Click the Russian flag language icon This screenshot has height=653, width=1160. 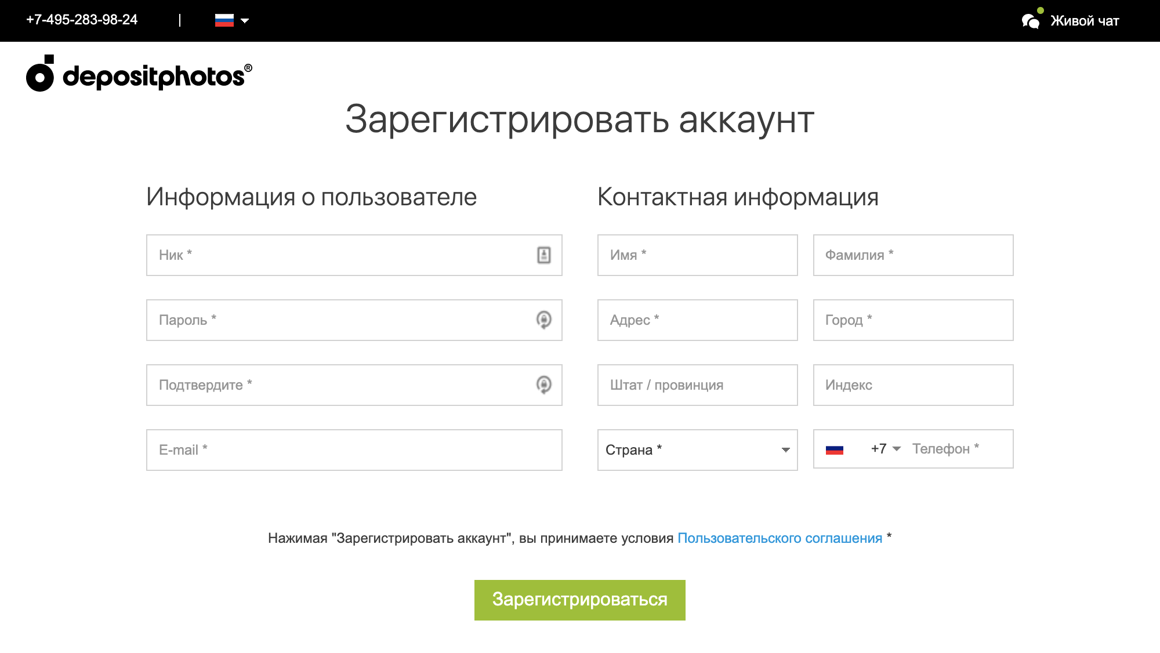[x=224, y=20]
